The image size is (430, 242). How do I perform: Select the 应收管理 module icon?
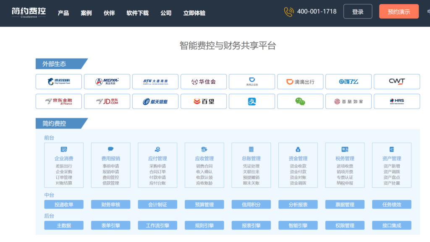pos(204,149)
